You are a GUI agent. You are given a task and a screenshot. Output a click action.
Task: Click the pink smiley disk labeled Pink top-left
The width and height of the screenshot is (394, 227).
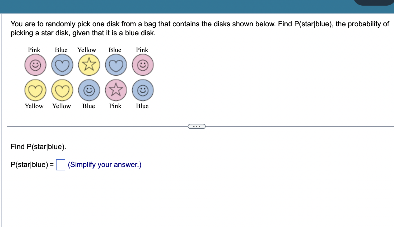(35, 65)
